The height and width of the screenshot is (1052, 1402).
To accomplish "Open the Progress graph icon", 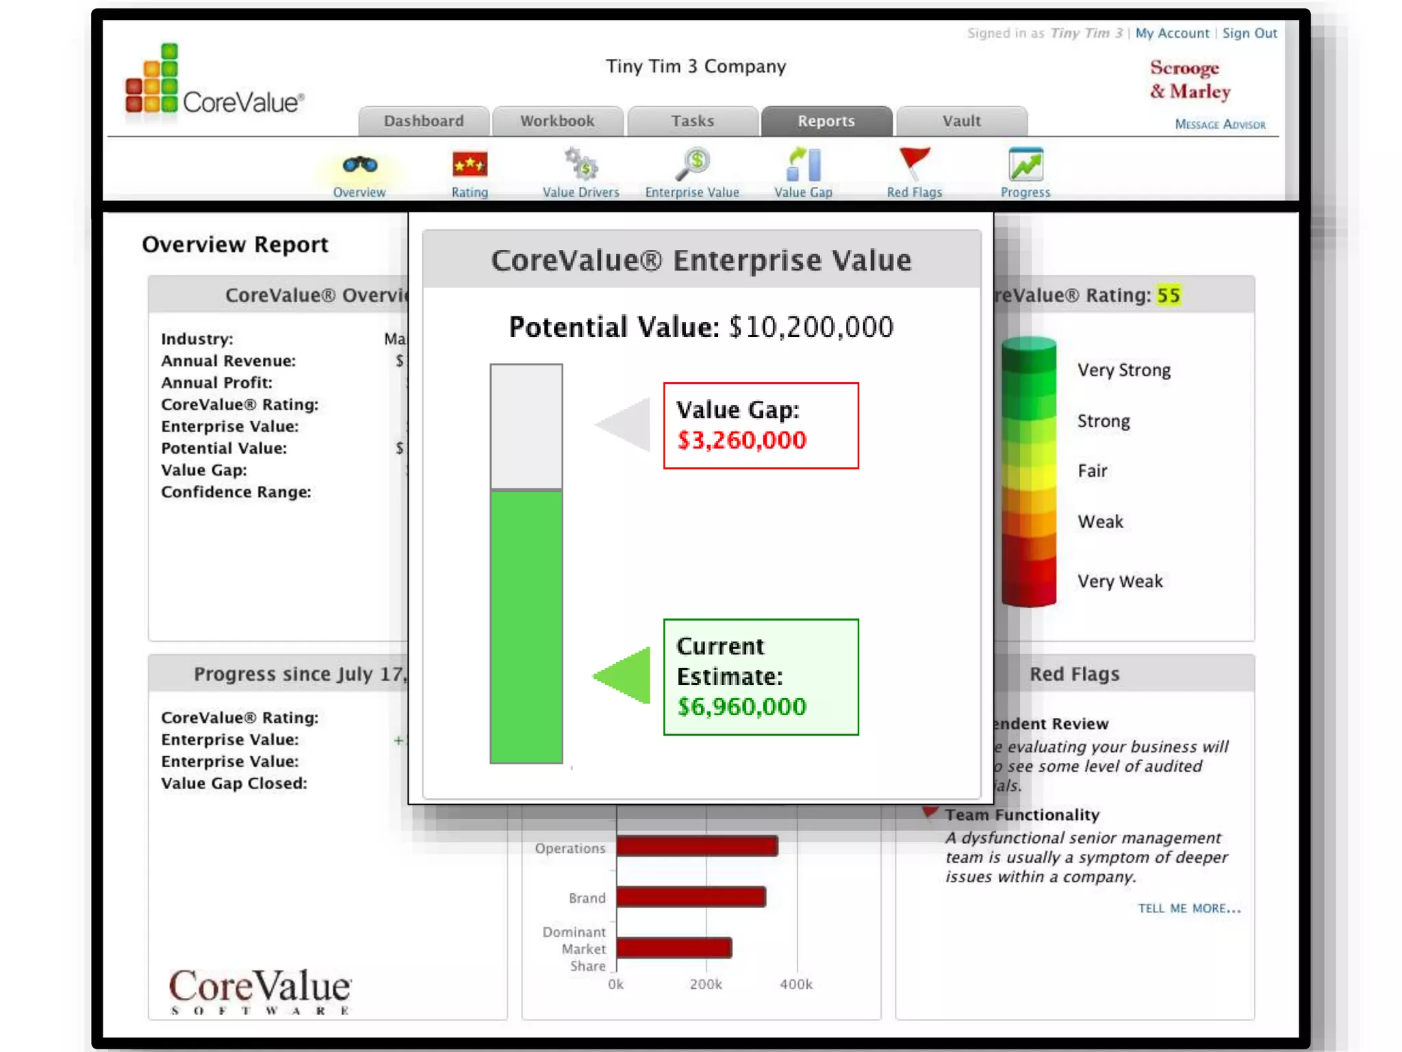I will click(1025, 165).
